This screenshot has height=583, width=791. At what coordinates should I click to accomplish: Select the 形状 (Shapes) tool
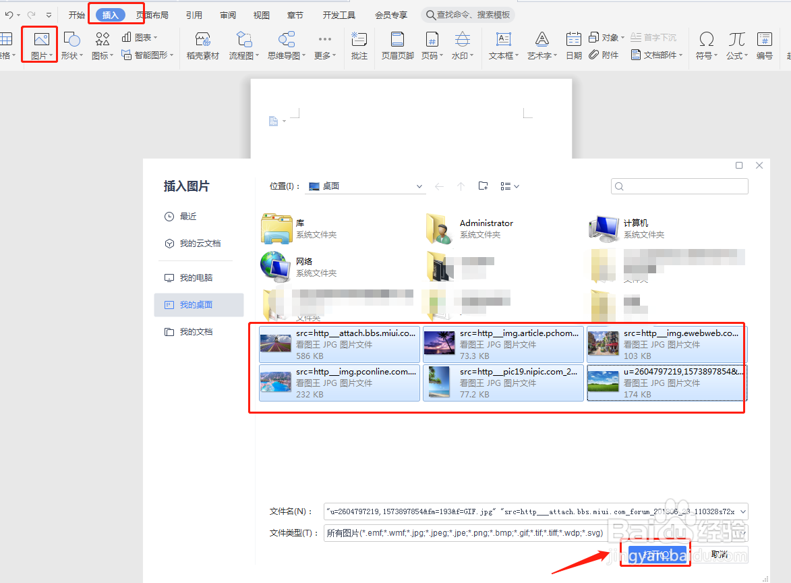[x=71, y=45]
